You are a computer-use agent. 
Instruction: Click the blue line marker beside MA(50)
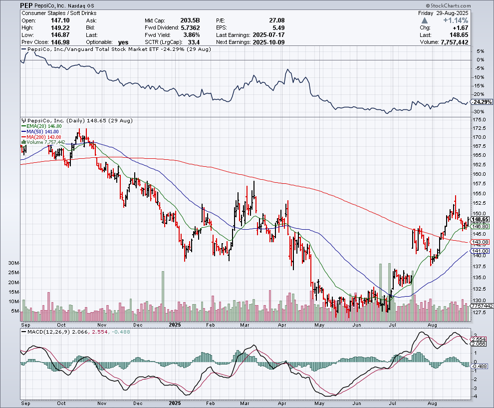[x=23, y=131]
